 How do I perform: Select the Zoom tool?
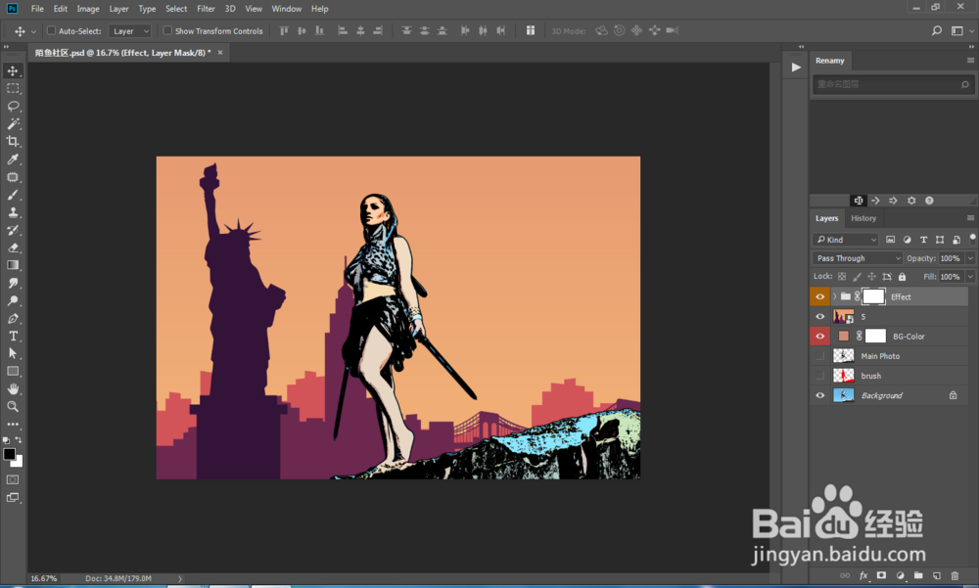pos(13,406)
